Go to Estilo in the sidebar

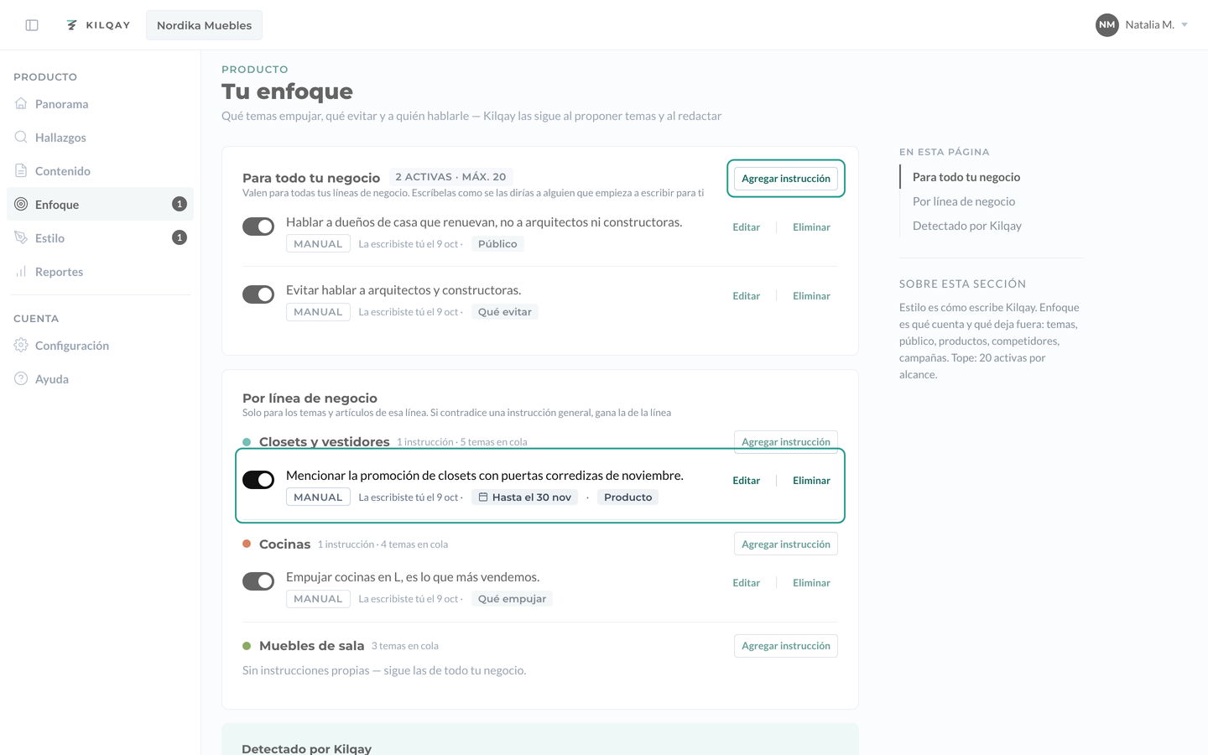click(x=100, y=237)
